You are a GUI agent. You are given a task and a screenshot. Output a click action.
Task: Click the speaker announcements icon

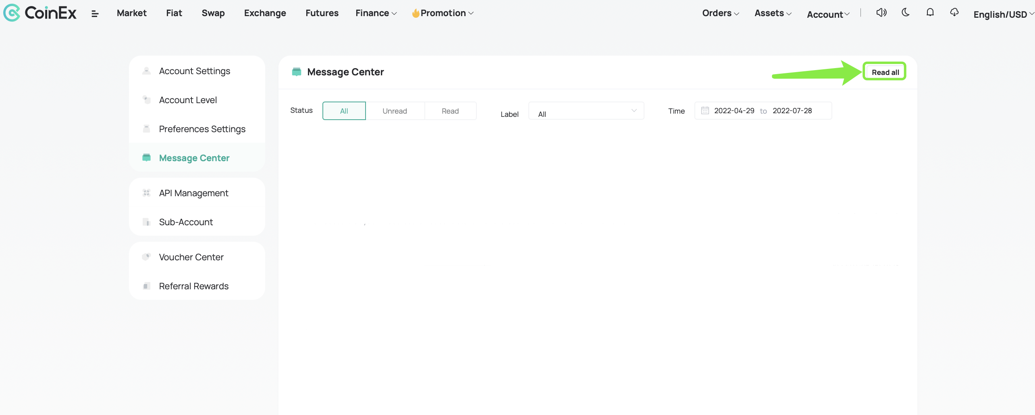881,12
